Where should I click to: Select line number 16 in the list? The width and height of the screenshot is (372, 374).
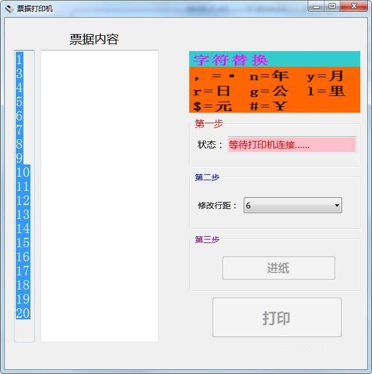point(23,257)
